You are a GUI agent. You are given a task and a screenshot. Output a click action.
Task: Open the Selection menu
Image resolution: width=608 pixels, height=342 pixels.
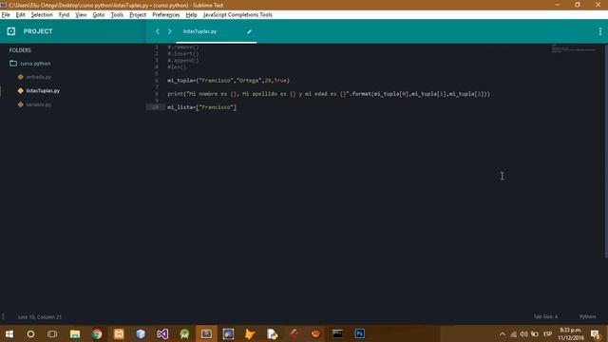click(x=42, y=15)
